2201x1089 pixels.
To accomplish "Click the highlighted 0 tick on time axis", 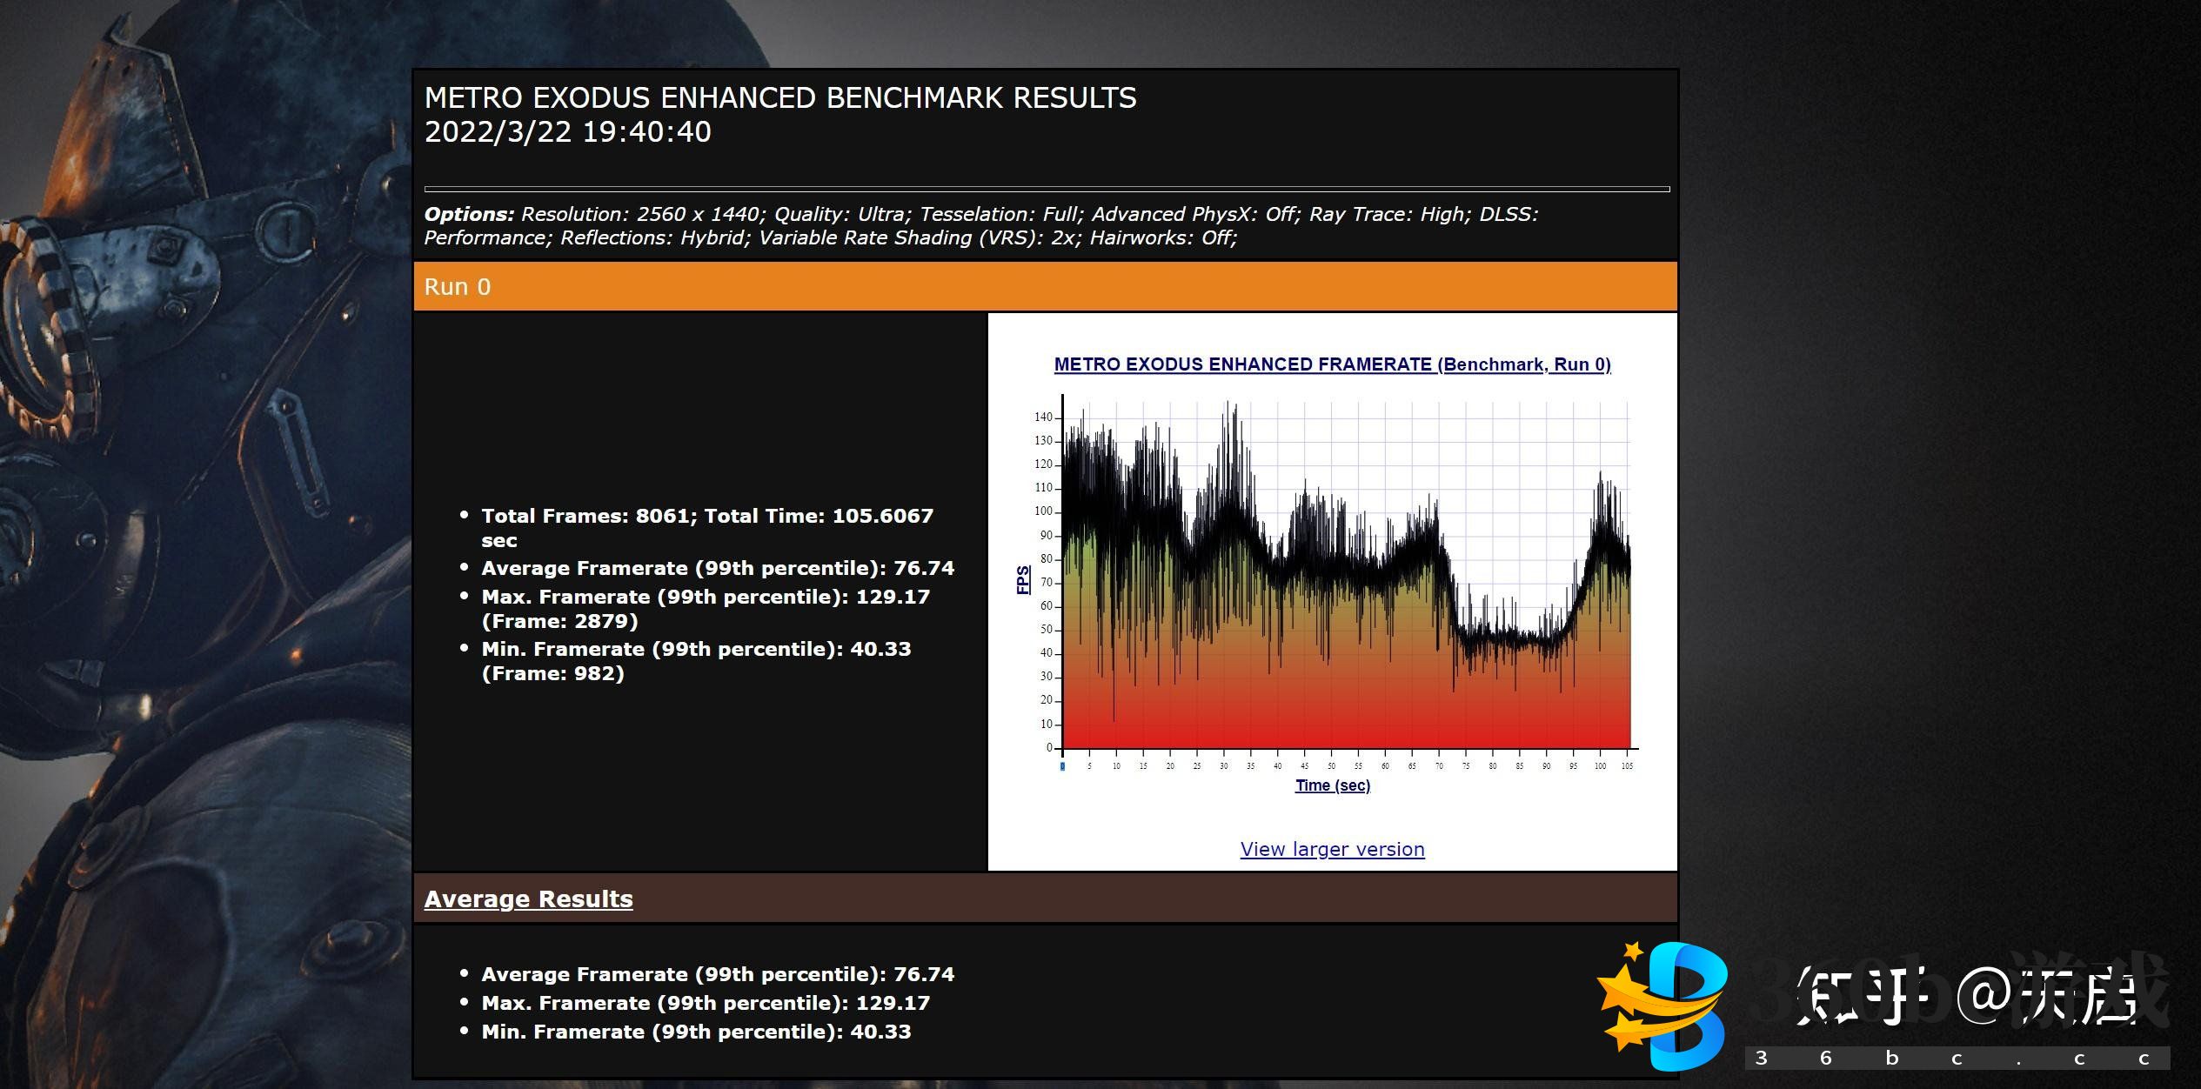I will click(1062, 766).
